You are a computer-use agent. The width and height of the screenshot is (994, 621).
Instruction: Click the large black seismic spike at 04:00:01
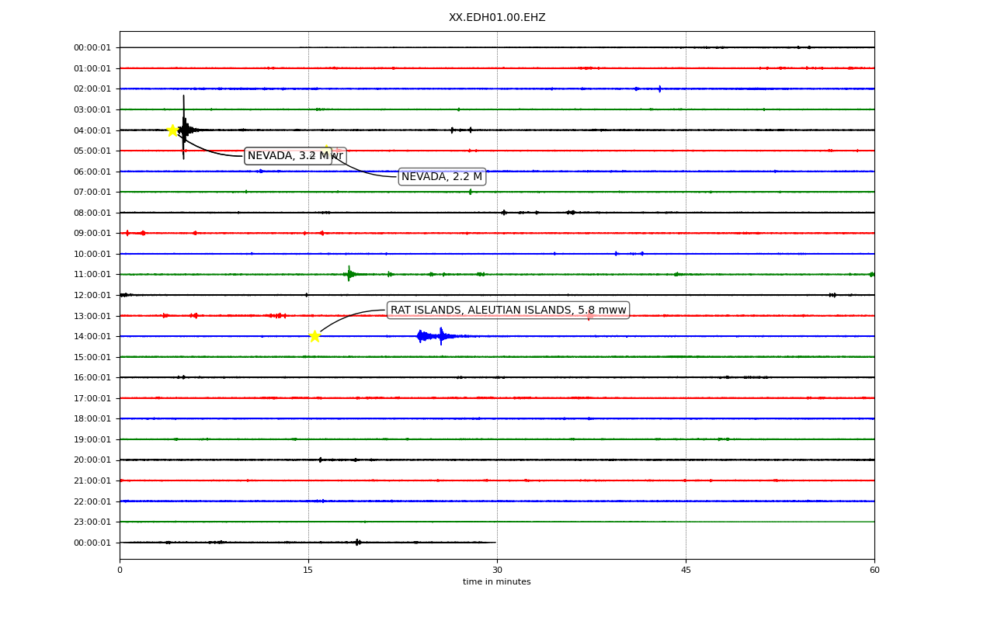click(184, 128)
